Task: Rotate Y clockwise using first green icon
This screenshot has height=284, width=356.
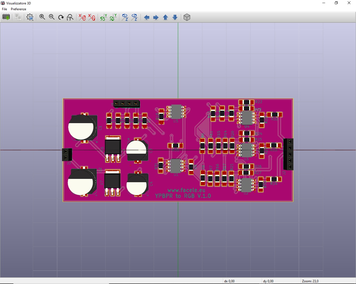Action: point(104,17)
